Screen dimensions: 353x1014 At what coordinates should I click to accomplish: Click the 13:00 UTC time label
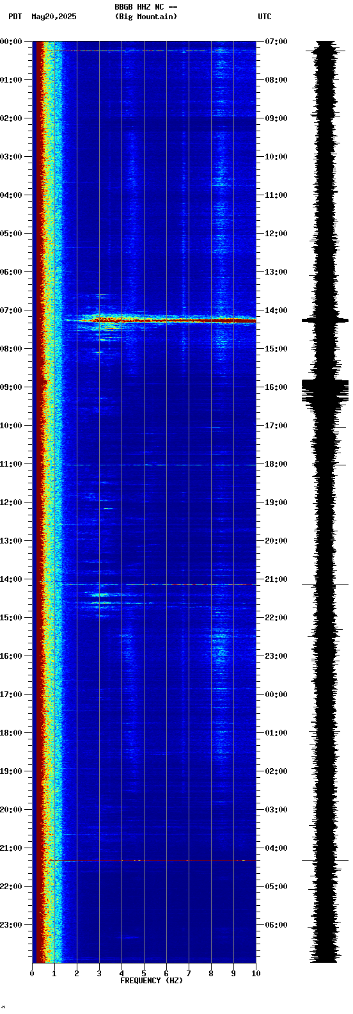click(x=276, y=272)
